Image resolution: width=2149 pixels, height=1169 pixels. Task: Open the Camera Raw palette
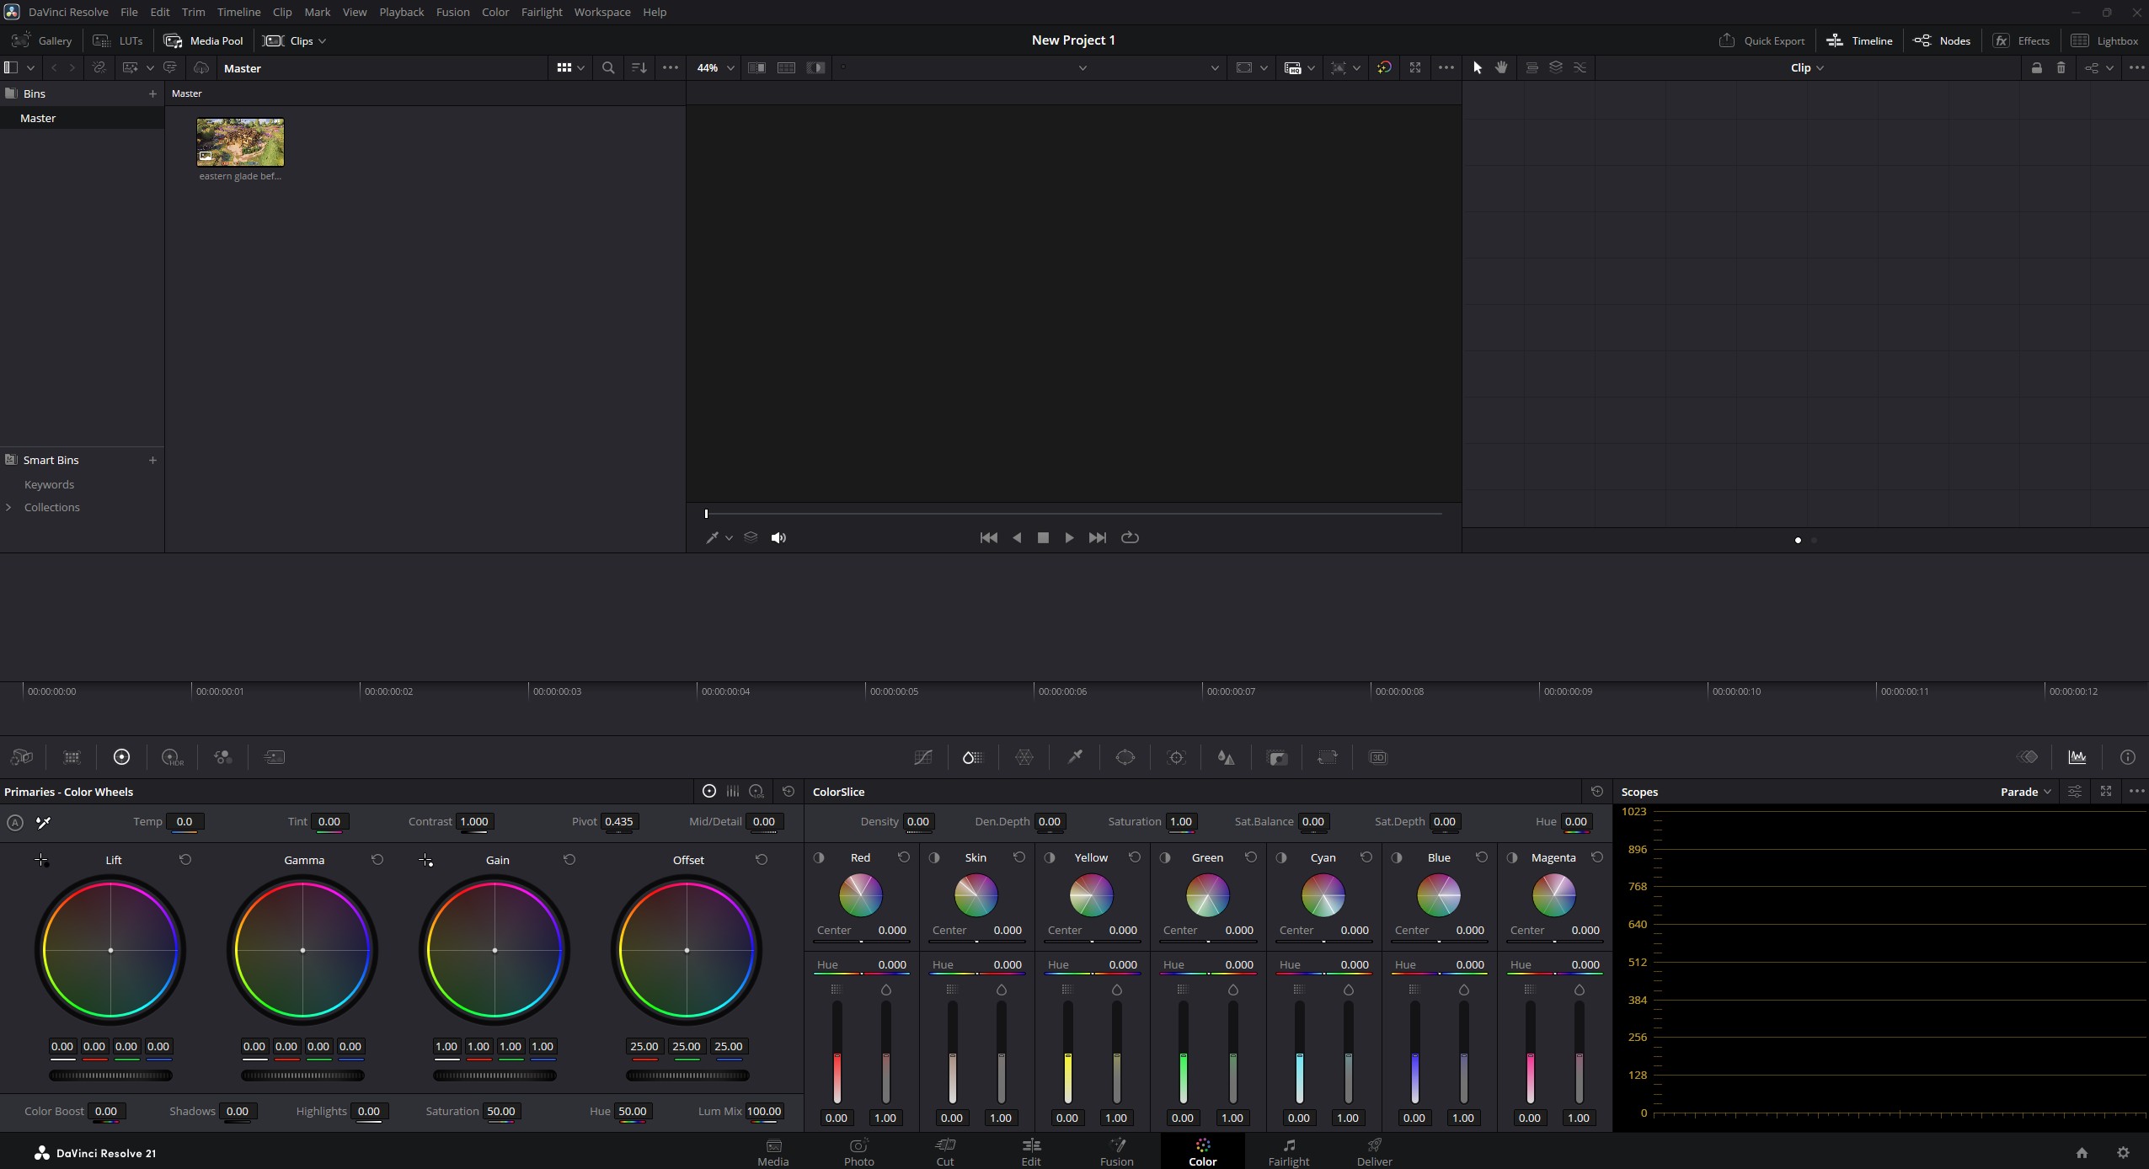[x=22, y=757]
